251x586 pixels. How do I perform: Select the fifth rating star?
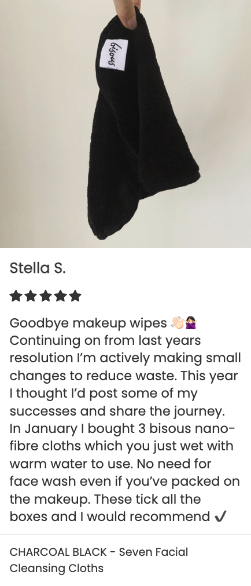(75, 296)
